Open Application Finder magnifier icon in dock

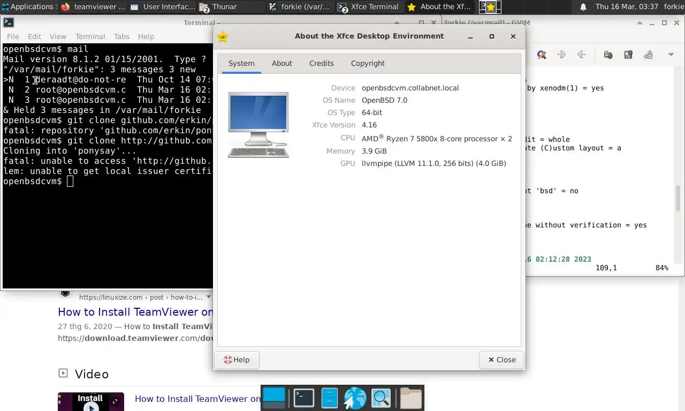tap(381, 398)
